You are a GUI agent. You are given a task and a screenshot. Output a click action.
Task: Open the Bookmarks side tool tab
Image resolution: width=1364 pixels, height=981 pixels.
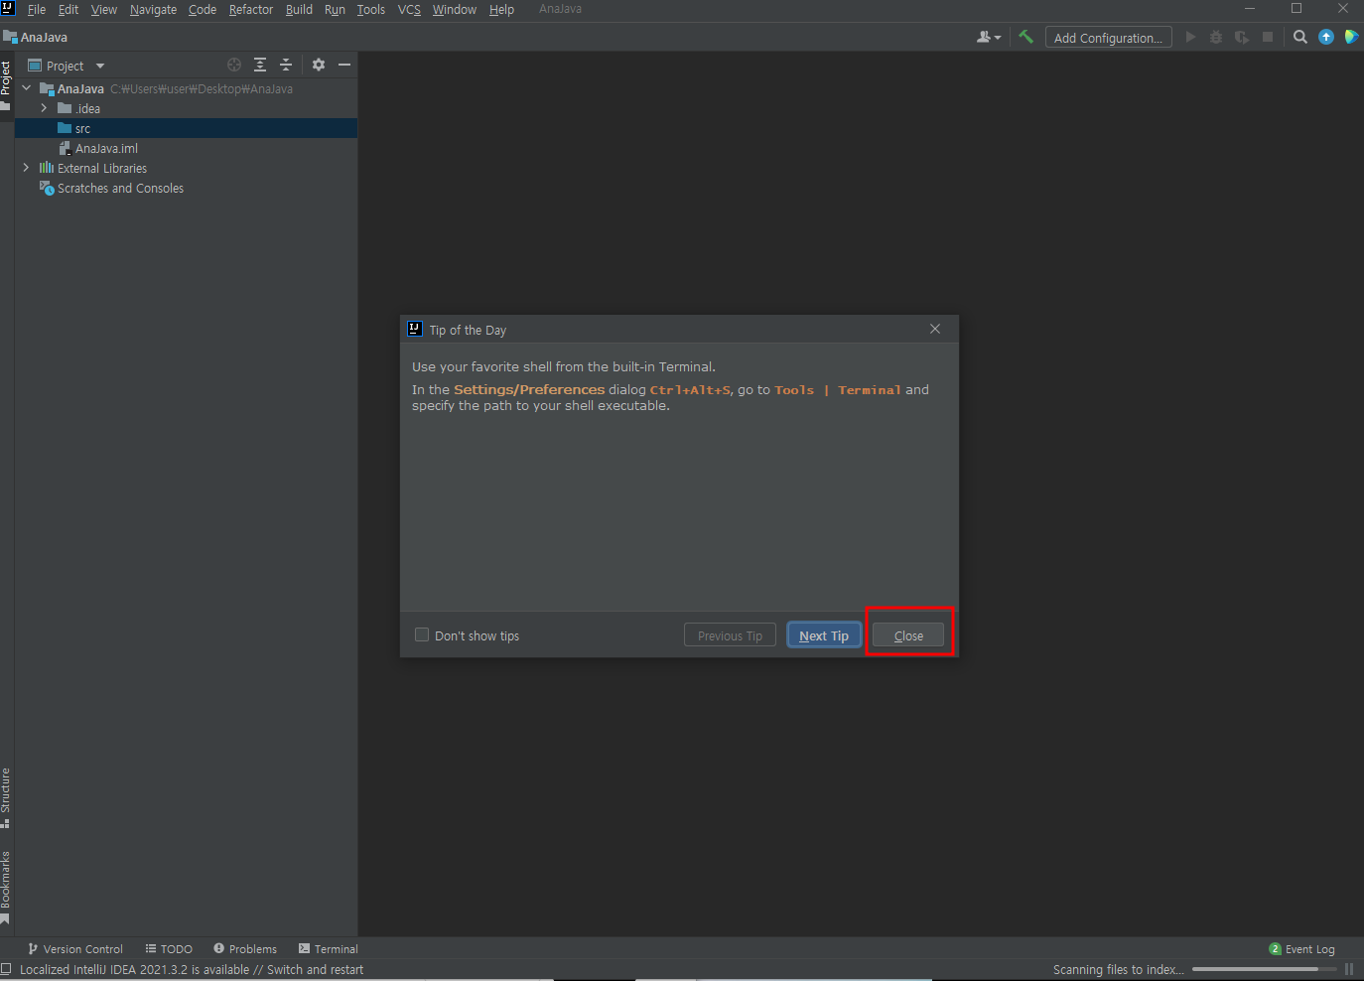point(6,887)
